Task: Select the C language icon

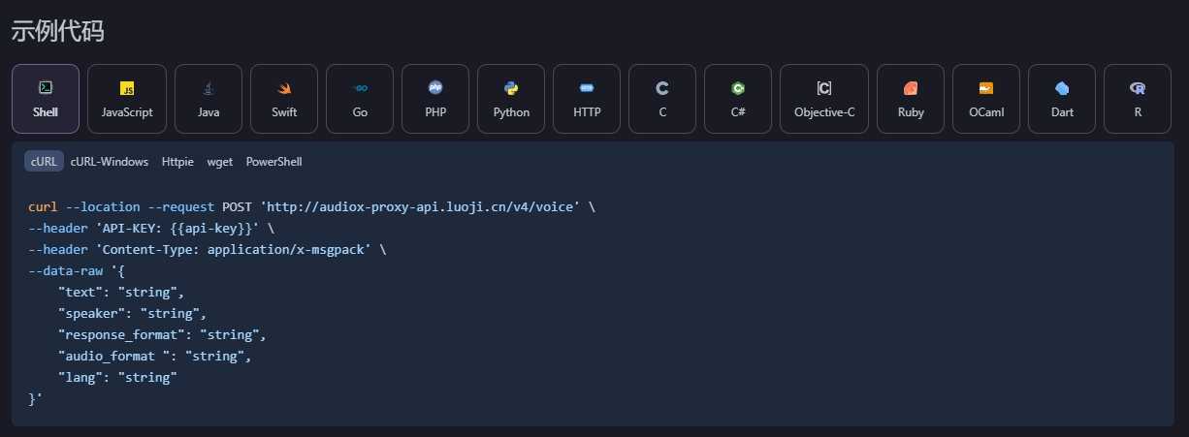Action: click(662, 88)
